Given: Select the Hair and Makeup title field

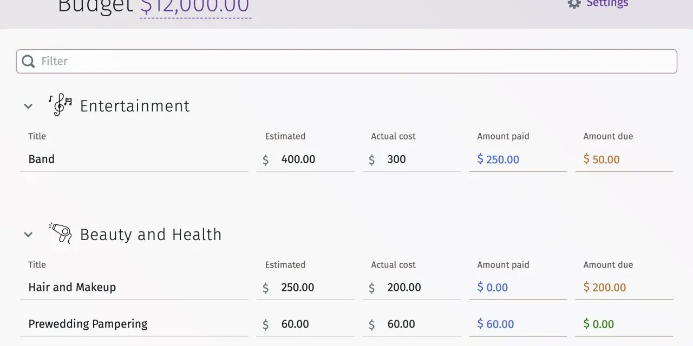Looking at the screenshot, I should point(134,288).
